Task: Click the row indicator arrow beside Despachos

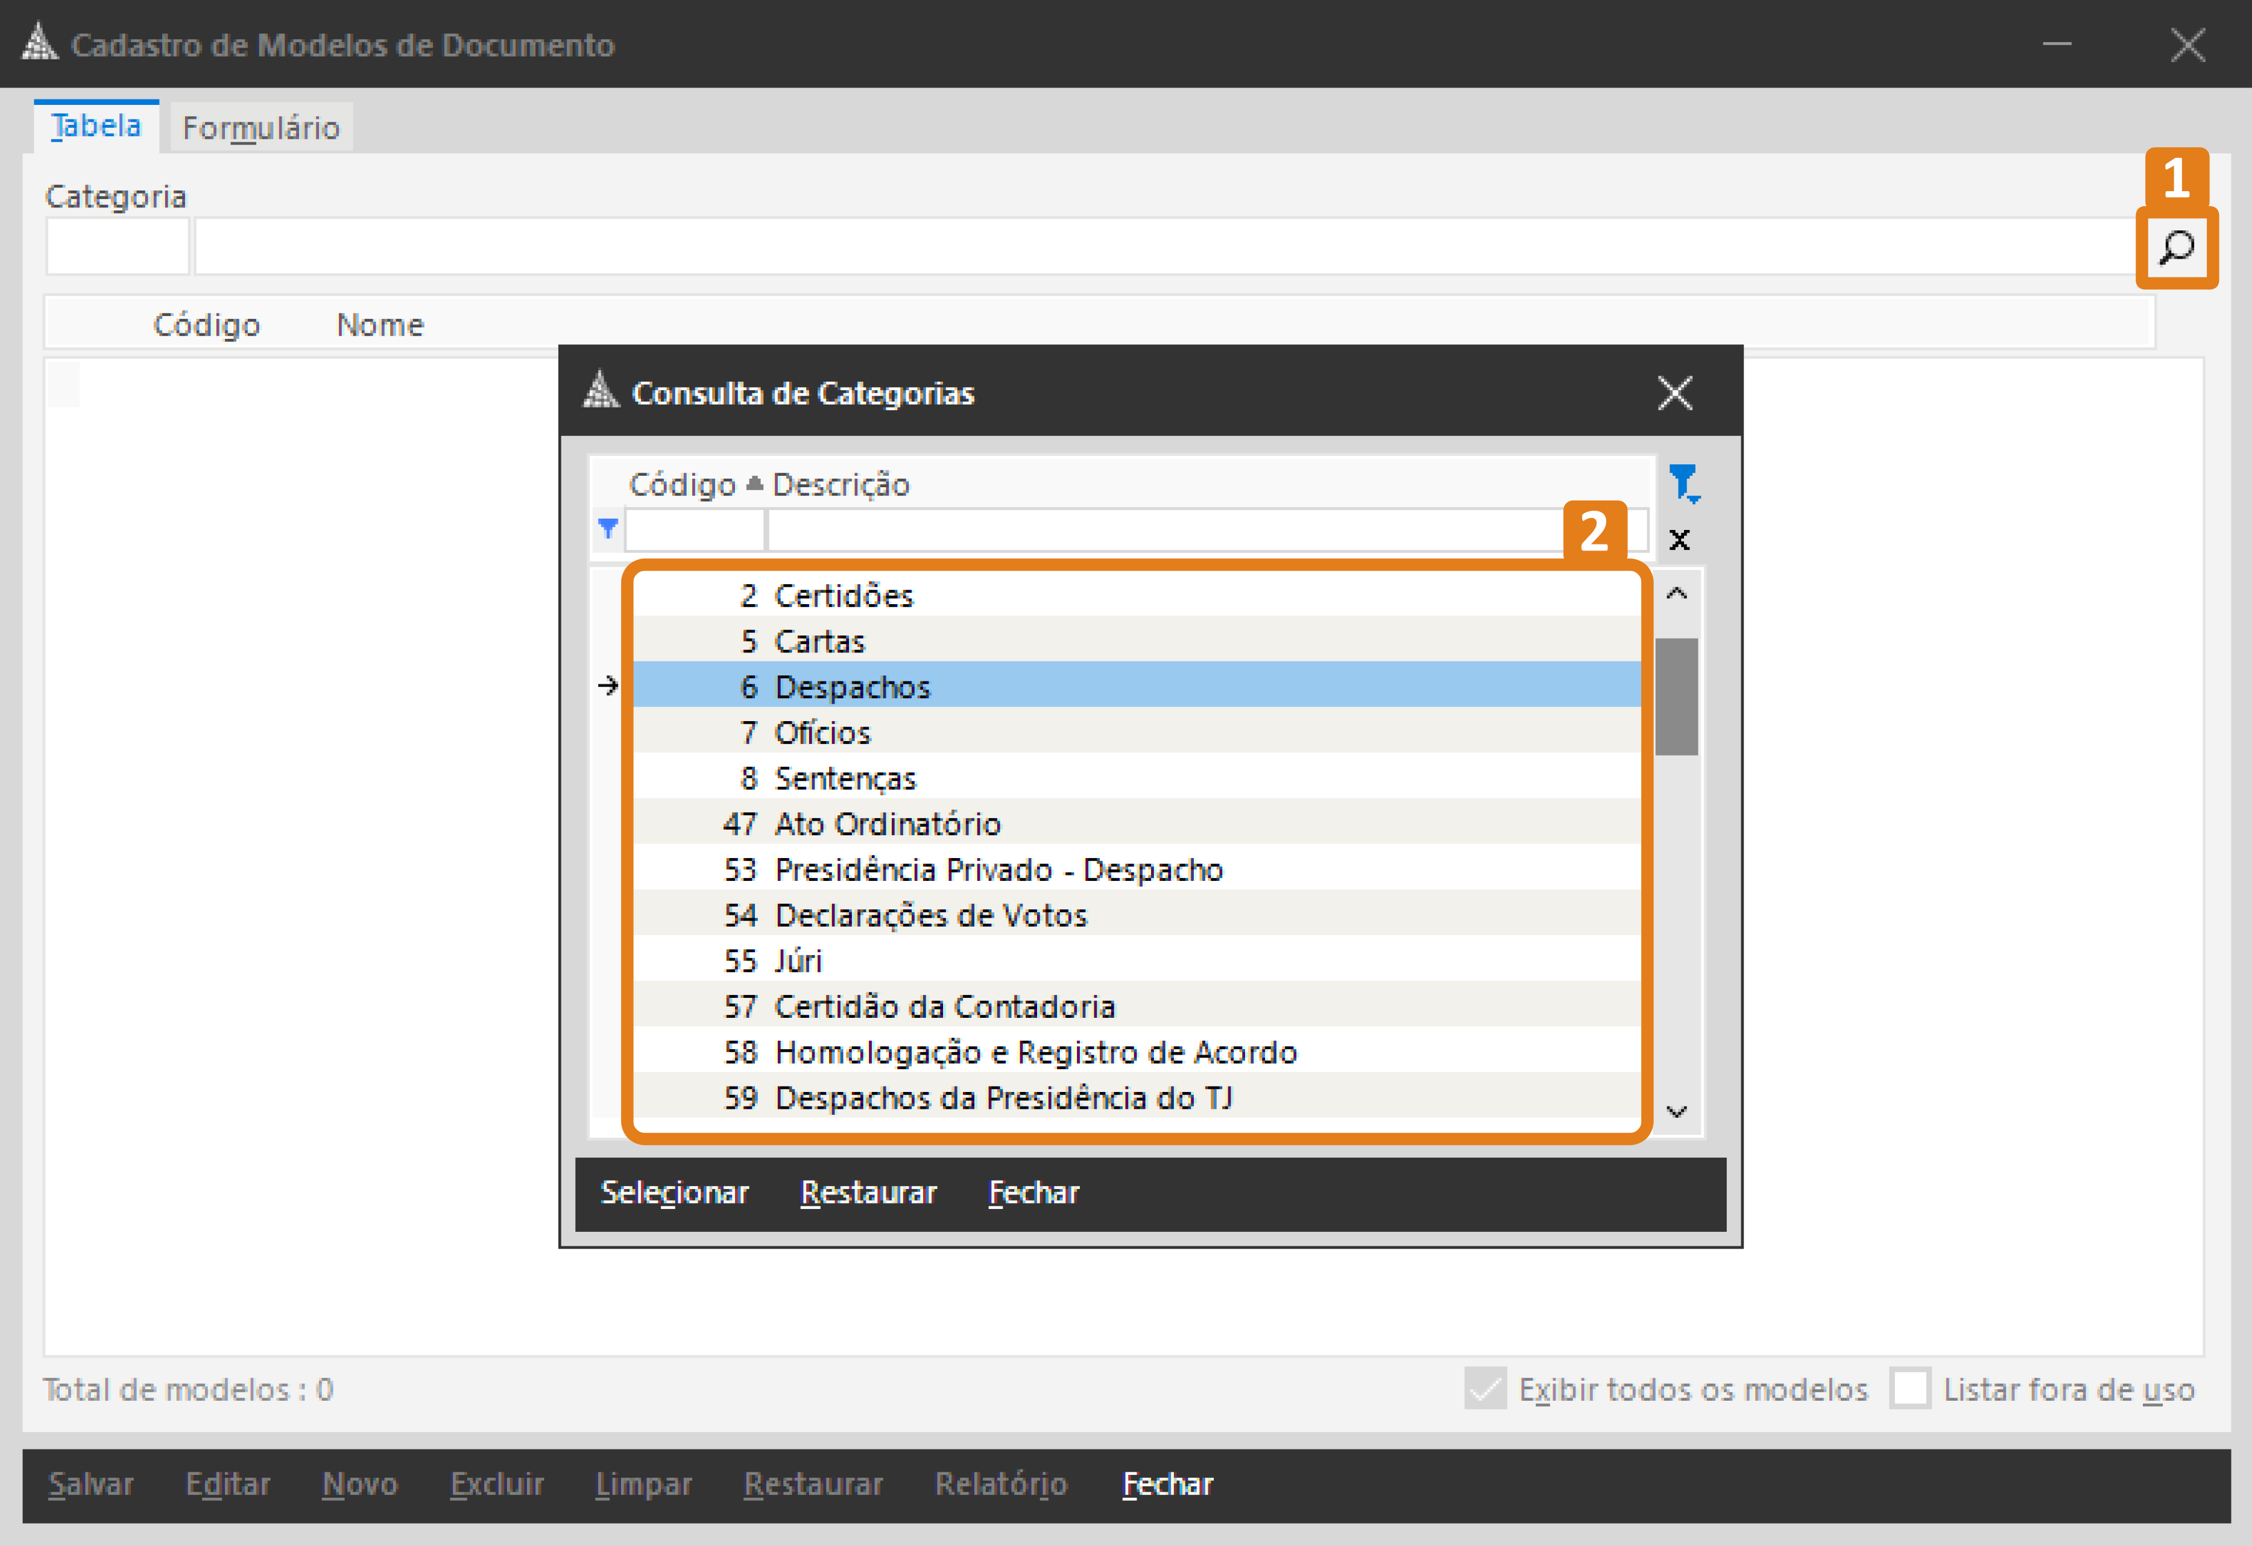Action: (x=608, y=686)
